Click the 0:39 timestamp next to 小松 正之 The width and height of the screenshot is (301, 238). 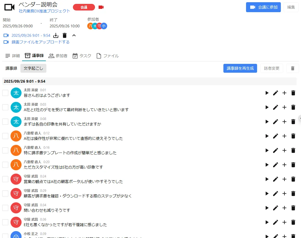[x=43, y=234]
